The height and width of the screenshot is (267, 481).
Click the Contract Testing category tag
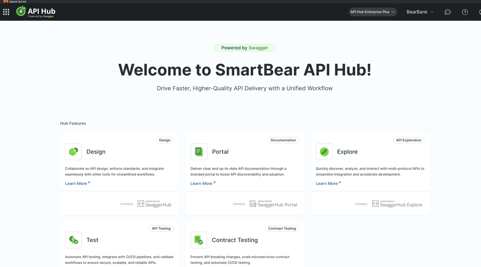pyautogui.click(x=282, y=229)
